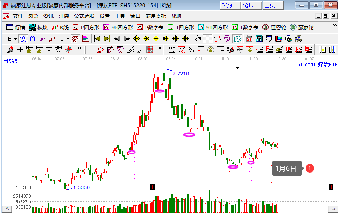338x213 pixels.
Task: Open the 资讯 menu
Action: (x=48, y=16)
